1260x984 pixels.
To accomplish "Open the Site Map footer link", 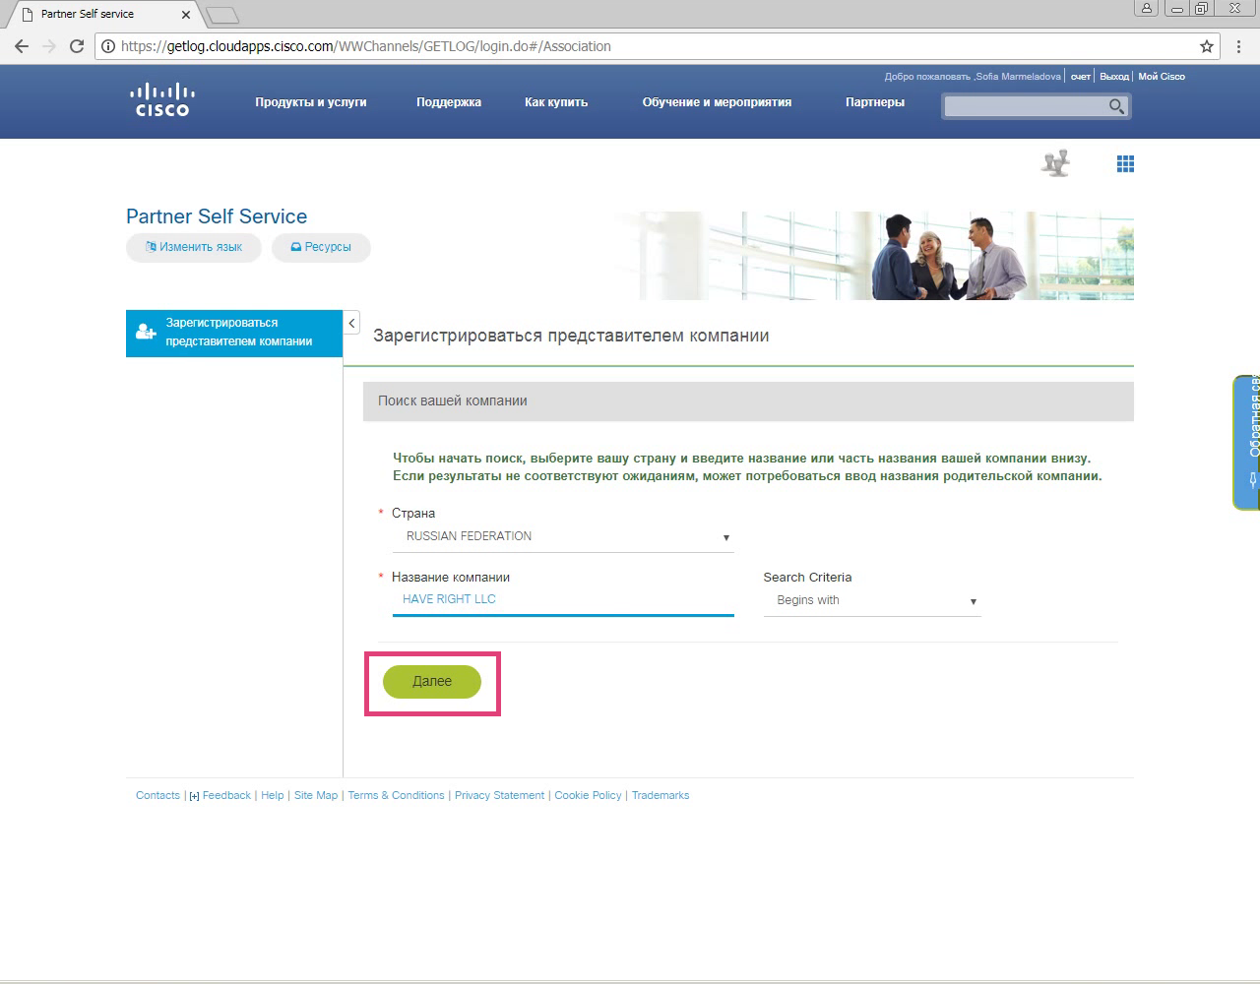I will (316, 795).
